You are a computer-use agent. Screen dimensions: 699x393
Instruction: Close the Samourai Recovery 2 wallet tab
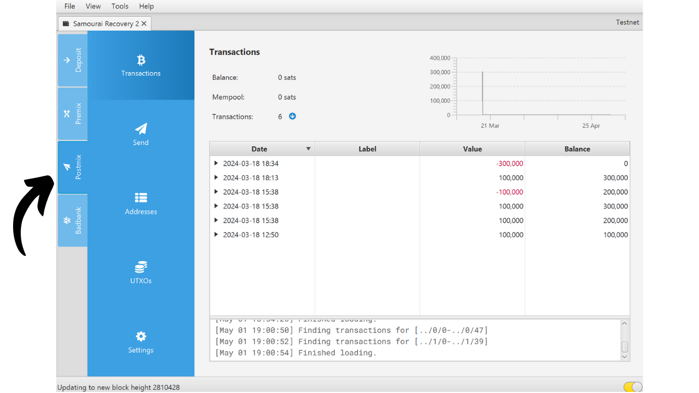point(144,23)
